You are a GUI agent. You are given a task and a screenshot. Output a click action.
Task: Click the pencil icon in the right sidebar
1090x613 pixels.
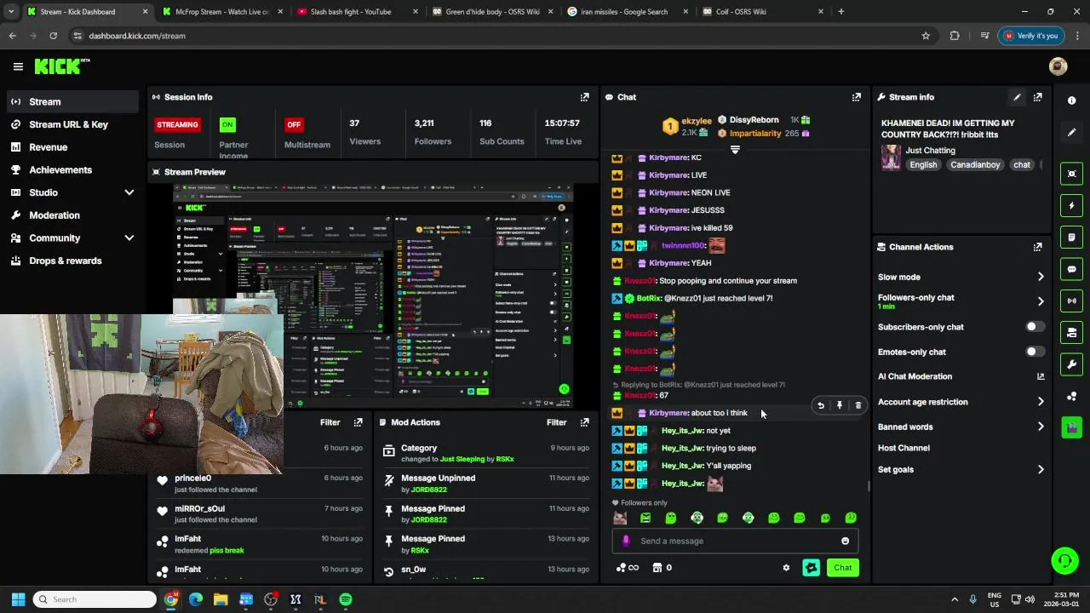pyautogui.click(x=1071, y=132)
